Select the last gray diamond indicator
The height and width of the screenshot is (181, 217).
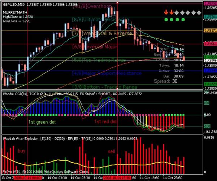199,13
